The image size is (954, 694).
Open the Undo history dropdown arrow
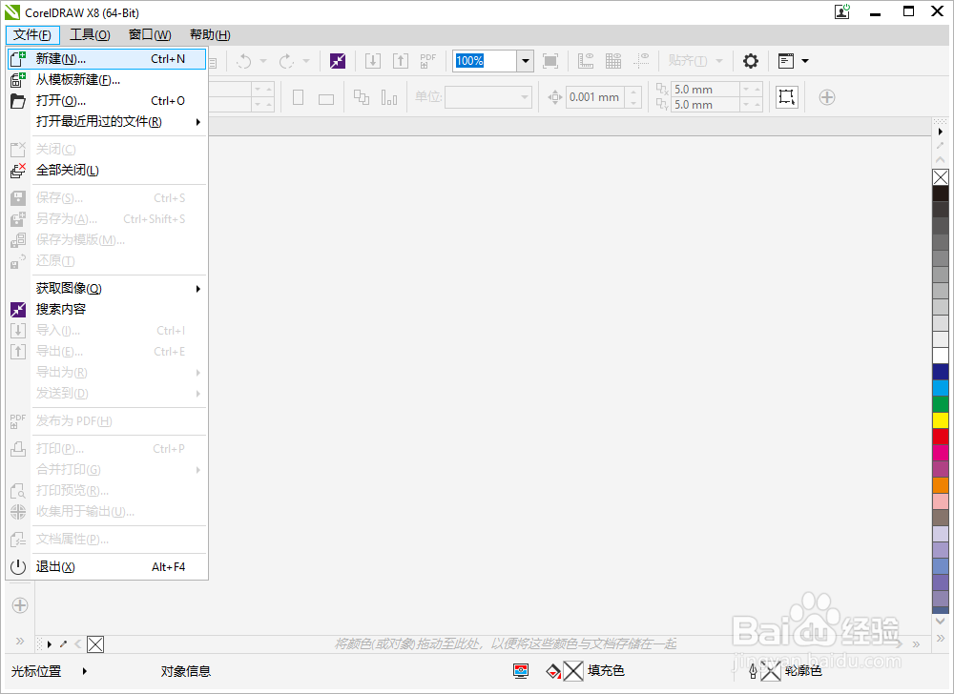pyautogui.click(x=263, y=61)
